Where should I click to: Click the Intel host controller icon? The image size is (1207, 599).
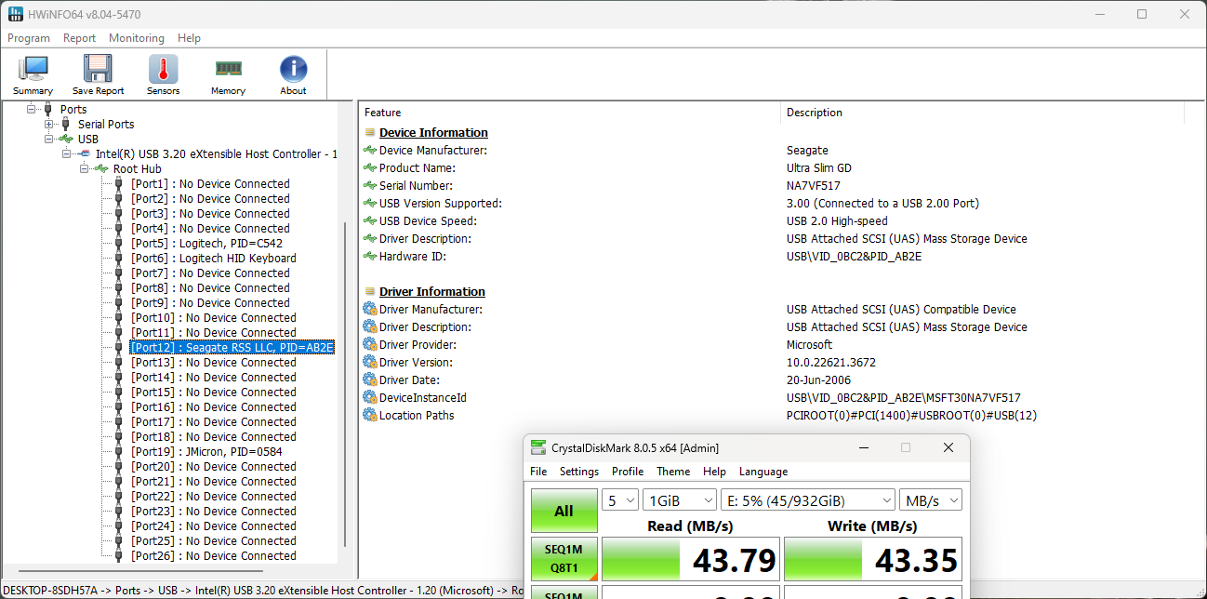pos(84,154)
